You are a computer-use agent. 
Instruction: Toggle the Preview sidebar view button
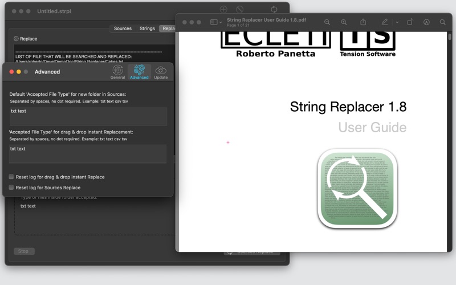tap(214, 22)
